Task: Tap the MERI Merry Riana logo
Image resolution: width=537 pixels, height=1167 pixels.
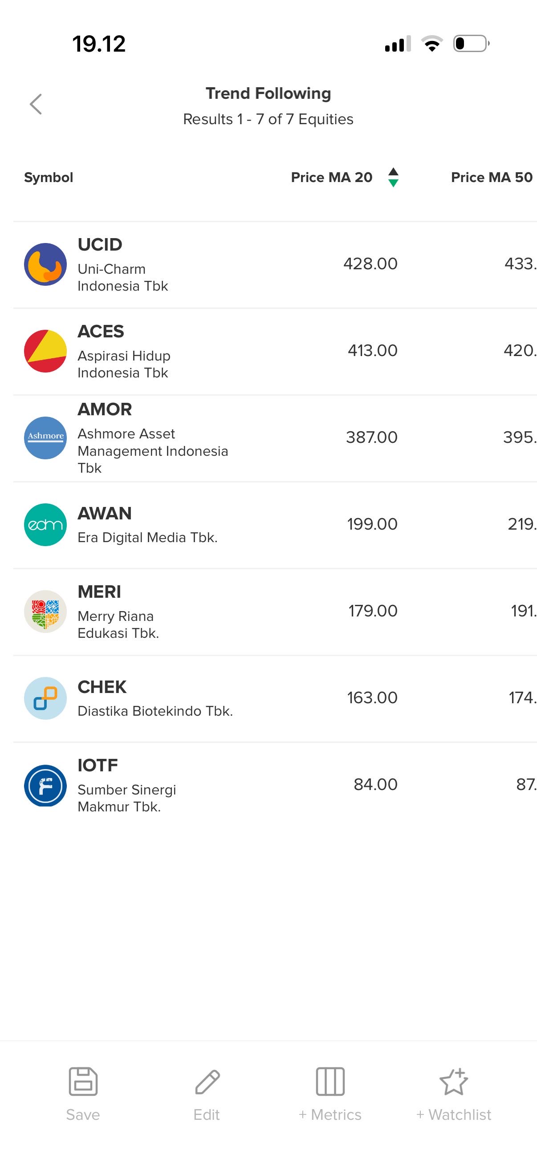Action: click(x=45, y=611)
